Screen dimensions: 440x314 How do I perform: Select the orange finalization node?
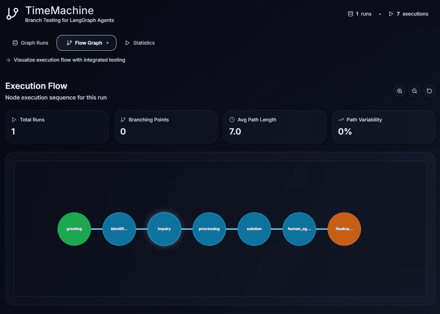[x=344, y=229]
